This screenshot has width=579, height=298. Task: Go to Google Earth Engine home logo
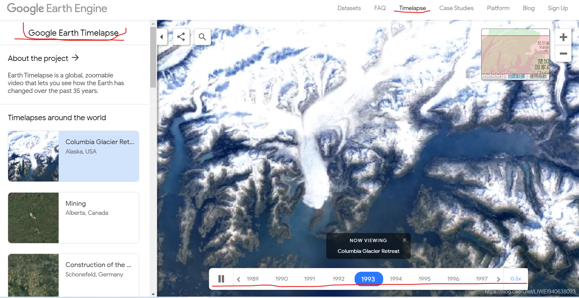[57, 8]
